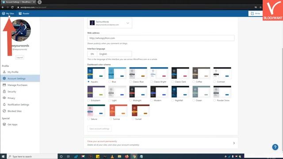Open Chrome from the taskbar
Image resolution: width=283 pixels, height=159 pixels.
[134, 156]
